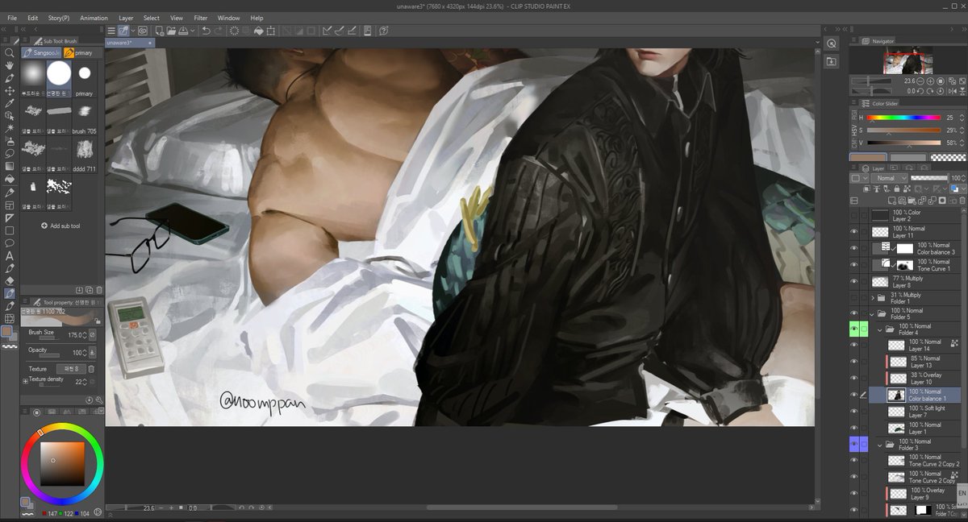Click navigator zoom in icon
This screenshot has width=968, height=522.
point(930,81)
